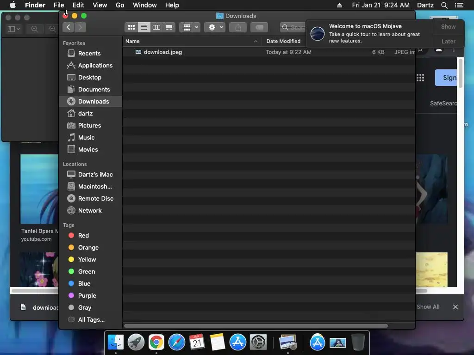The image size is (474, 355).
Task: Select the download.jpeg file
Action: click(269, 52)
